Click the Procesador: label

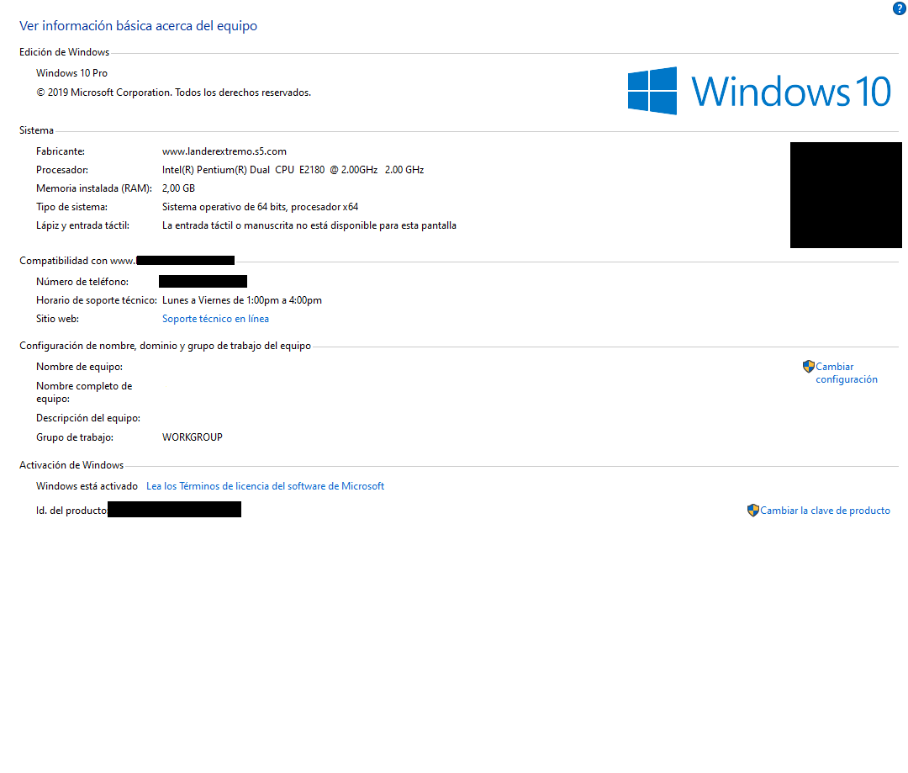pyautogui.click(x=62, y=170)
